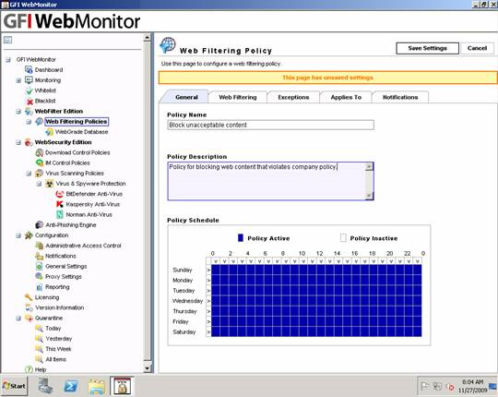Toggle the entire Monday row arrow
The image size is (498, 397).
click(x=208, y=280)
